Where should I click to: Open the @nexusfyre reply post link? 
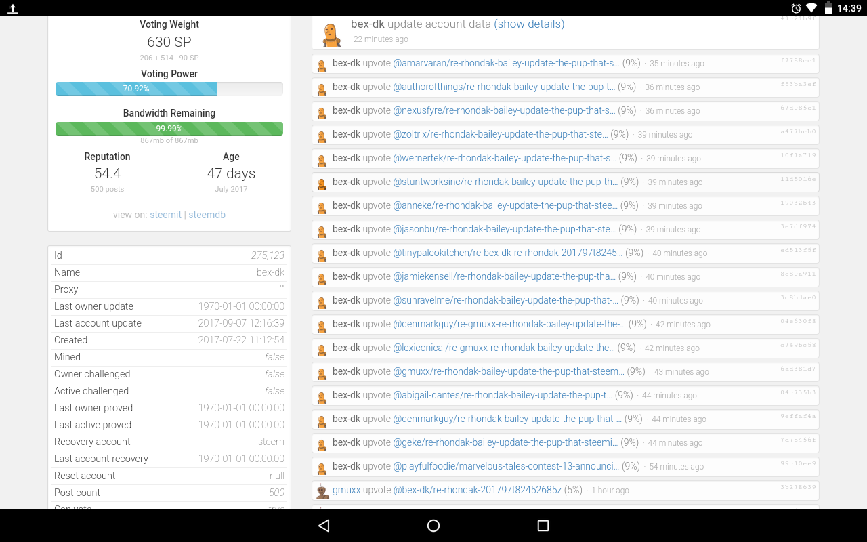[x=504, y=110]
